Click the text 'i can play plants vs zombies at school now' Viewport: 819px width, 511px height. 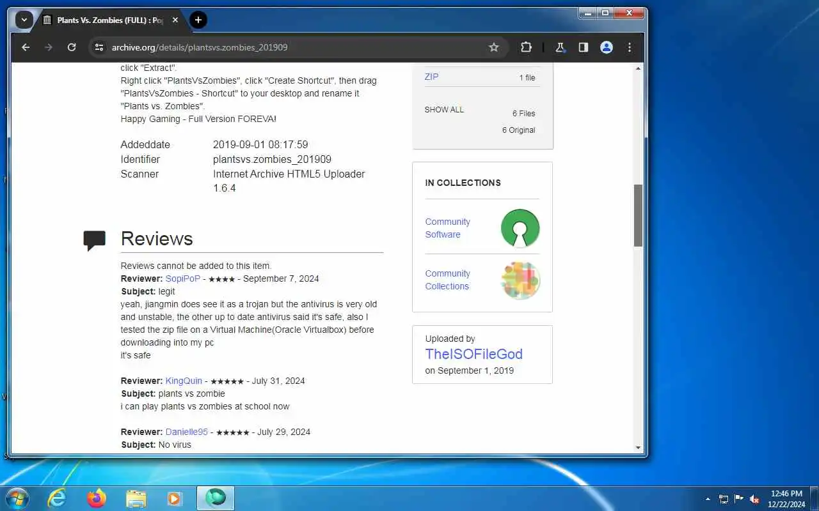pos(205,406)
